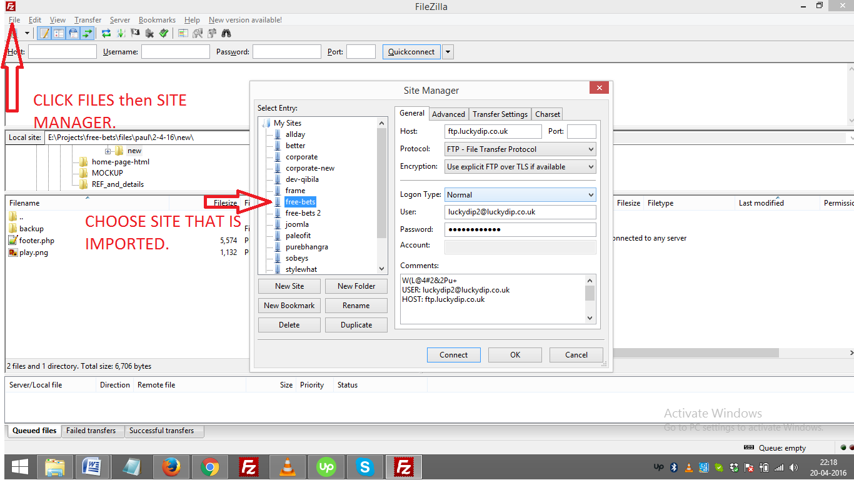The image size is (854, 480).
Task: Switch to the Transfer Settings tab
Action: [x=500, y=114]
